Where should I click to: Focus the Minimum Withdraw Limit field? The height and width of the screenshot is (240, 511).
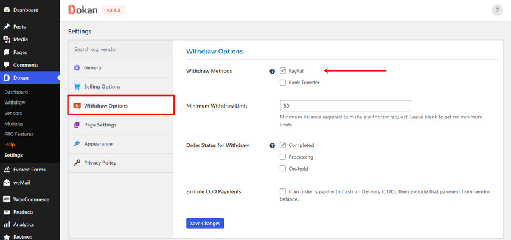pyautogui.click(x=346, y=106)
